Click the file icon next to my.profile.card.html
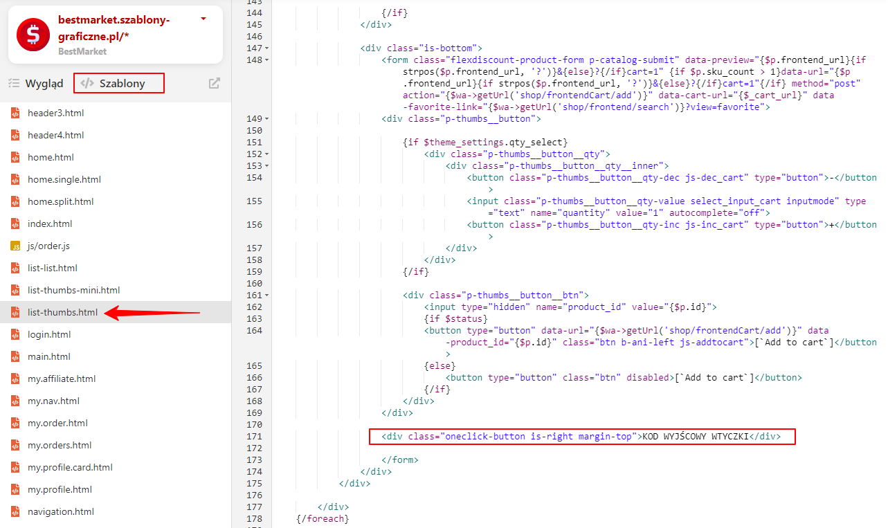This screenshot has width=888, height=528. pos(16,467)
